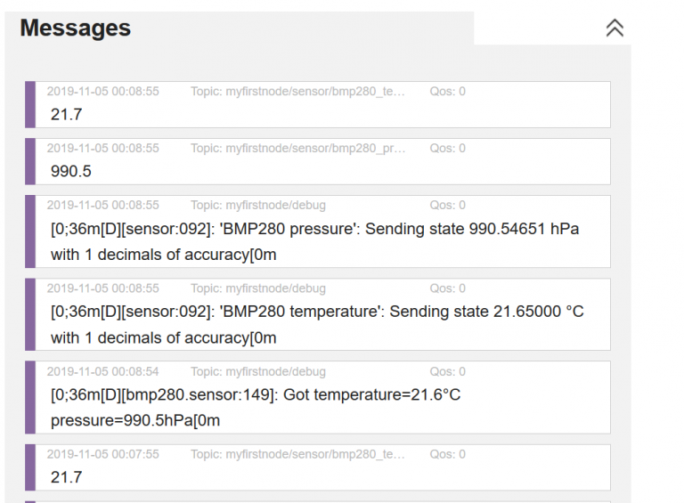Click the Qos: 0 label of the 990.5 message
The height and width of the screenshot is (503, 684).
coord(447,149)
